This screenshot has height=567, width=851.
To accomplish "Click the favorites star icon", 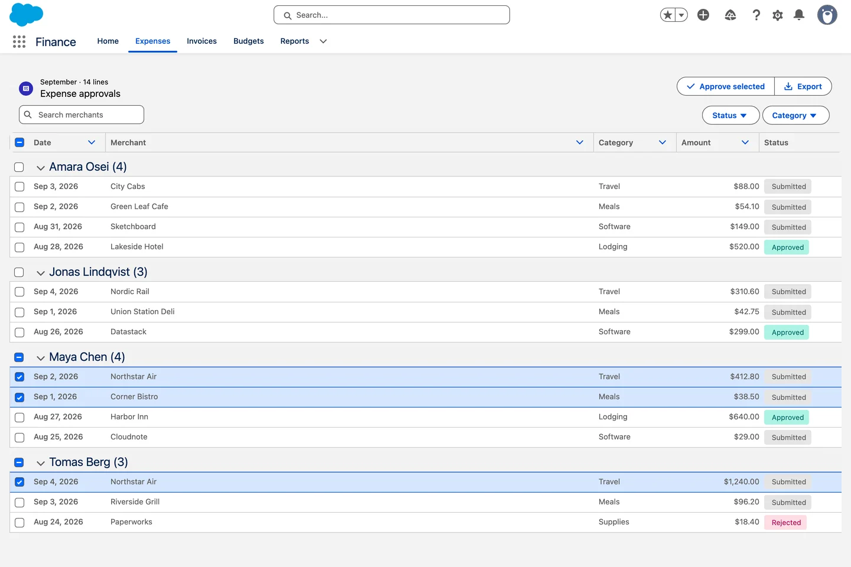I will coord(668,15).
